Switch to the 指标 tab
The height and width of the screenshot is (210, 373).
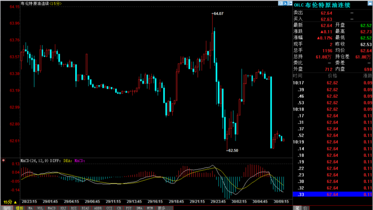[6, 208]
